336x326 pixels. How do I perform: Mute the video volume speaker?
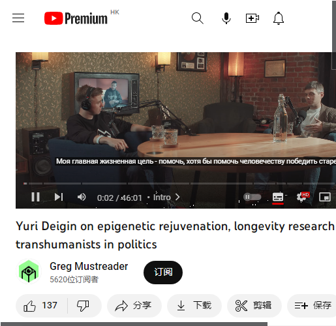coord(82,197)
